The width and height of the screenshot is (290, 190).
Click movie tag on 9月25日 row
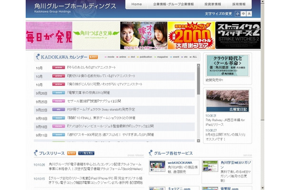click(58, 101)
